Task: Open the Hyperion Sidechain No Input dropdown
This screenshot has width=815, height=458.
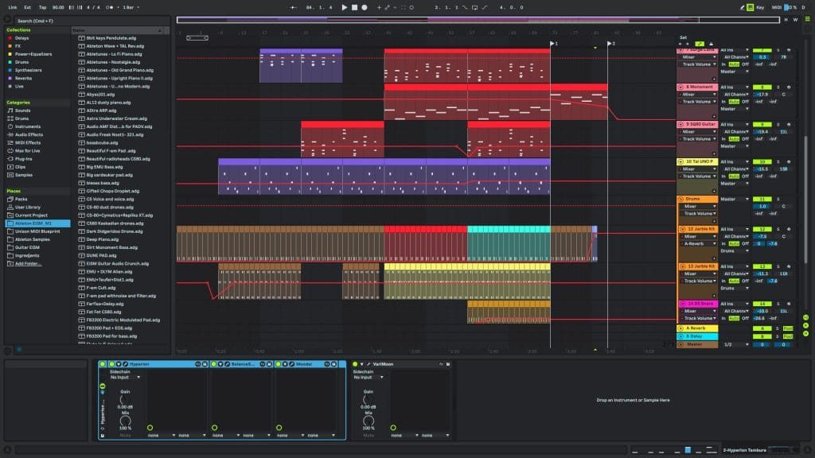Action: (125, 377)
